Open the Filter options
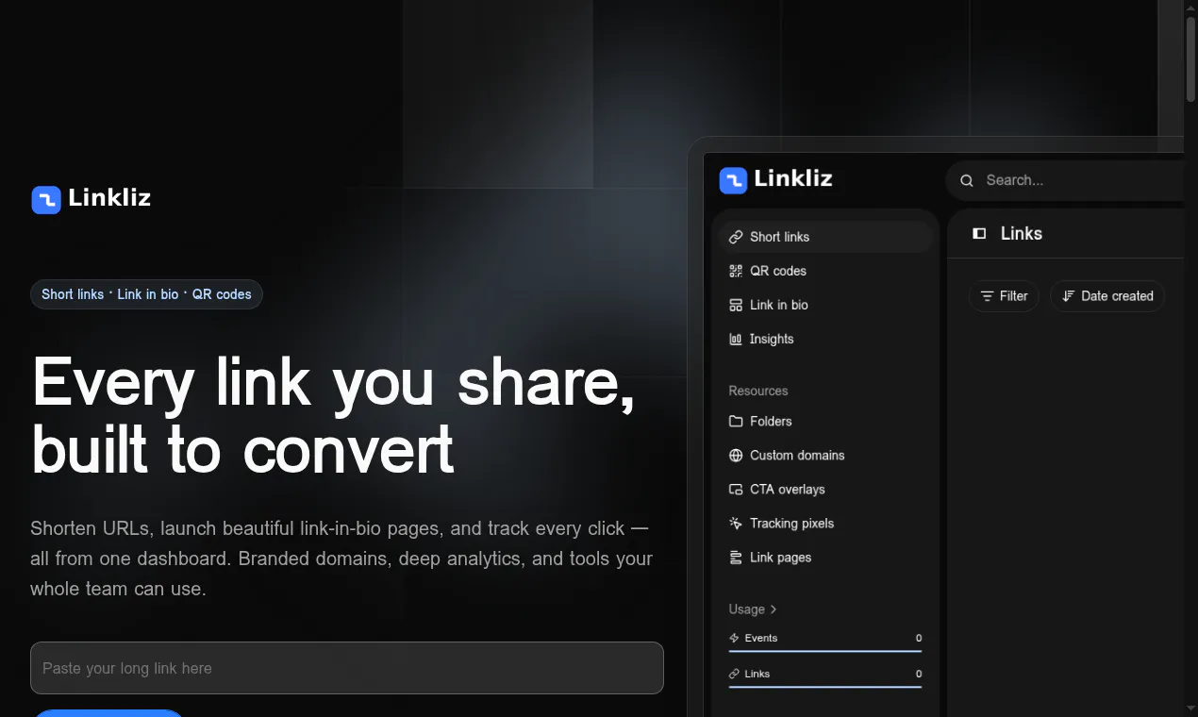 tap(1004, 296)
